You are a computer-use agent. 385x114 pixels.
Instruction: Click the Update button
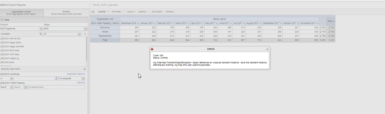coord(102,12)
